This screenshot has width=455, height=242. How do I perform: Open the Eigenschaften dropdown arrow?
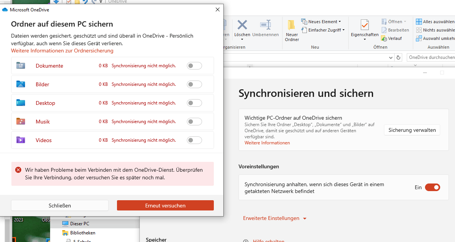click(x=365, y=40)
